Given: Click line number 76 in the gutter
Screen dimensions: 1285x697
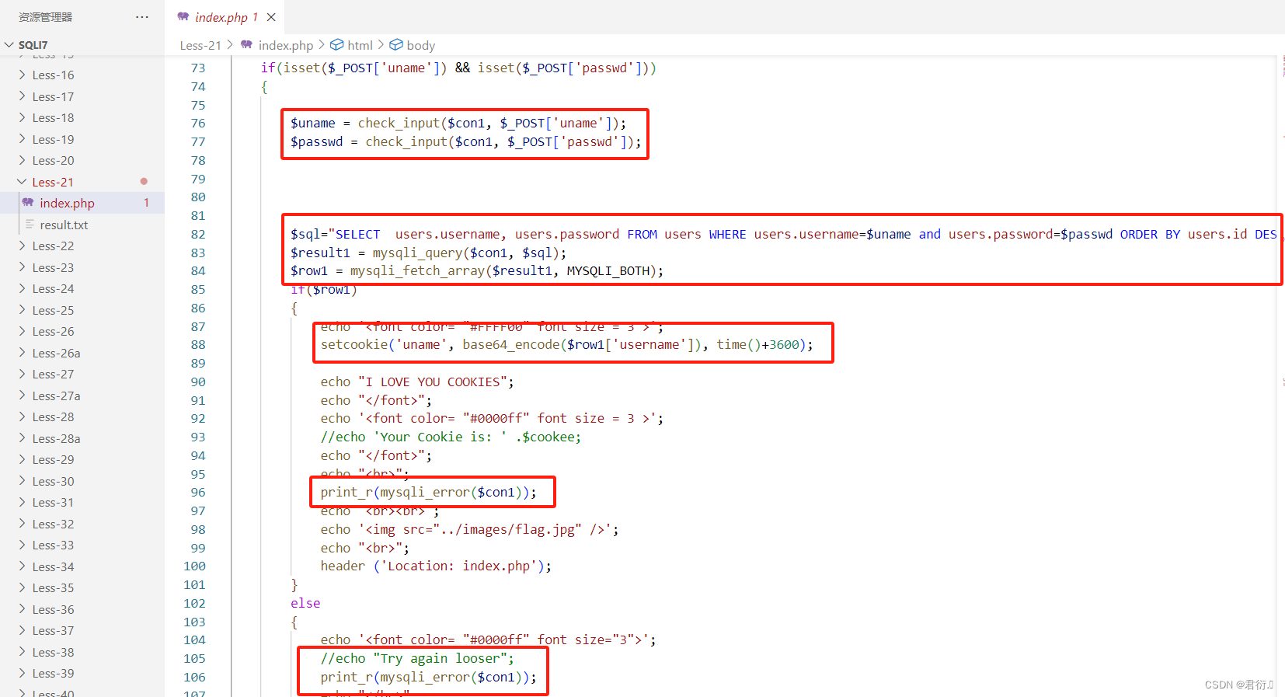Looking at the screenshot, I should click(198, 124).
